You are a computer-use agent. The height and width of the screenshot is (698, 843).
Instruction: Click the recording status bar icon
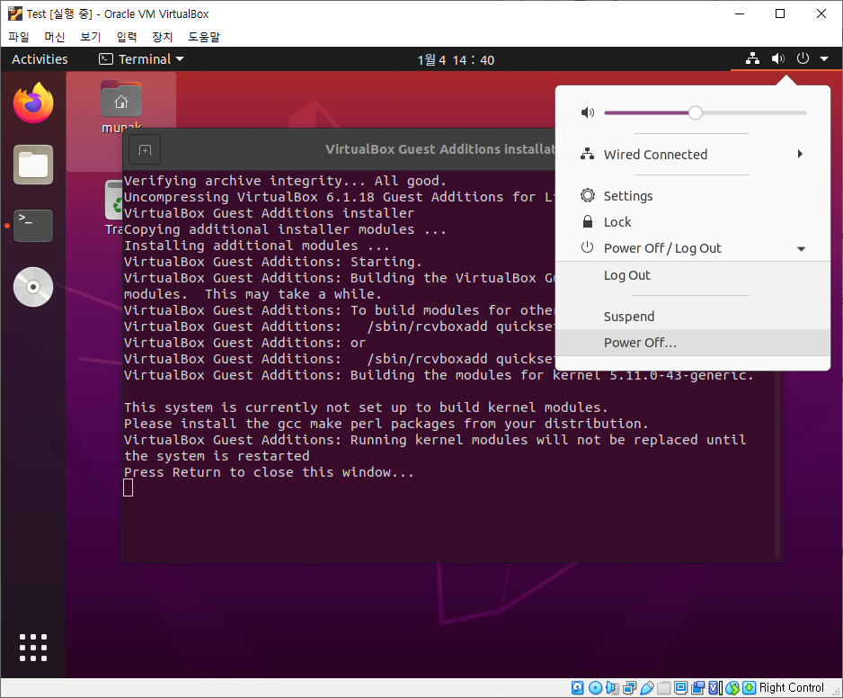[697, 688]
